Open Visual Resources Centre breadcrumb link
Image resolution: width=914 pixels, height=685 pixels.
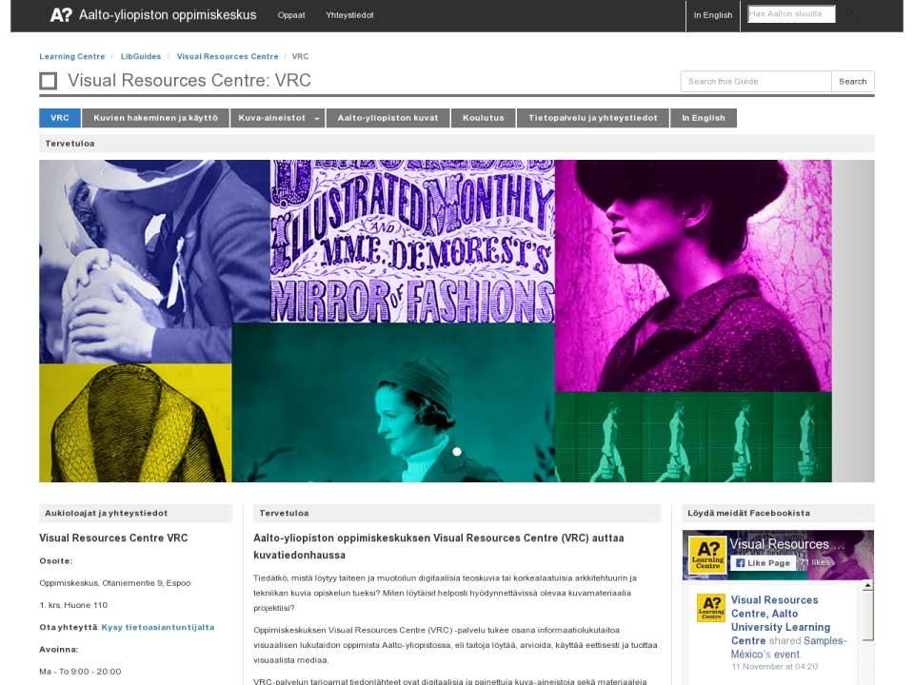(x=228, y=56)
